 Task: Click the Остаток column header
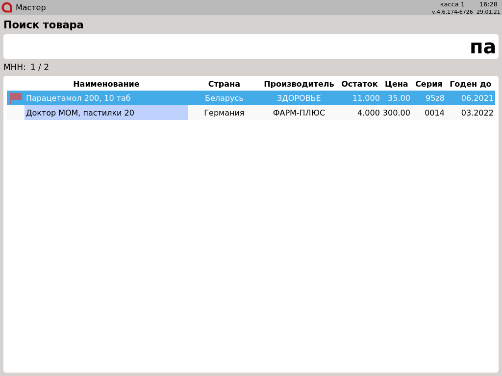[x=359, y=84]
